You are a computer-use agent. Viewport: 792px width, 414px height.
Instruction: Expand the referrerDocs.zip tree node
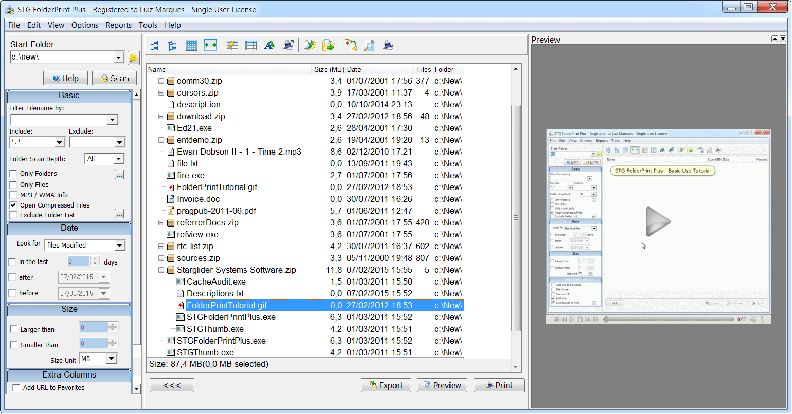(161, 223)
